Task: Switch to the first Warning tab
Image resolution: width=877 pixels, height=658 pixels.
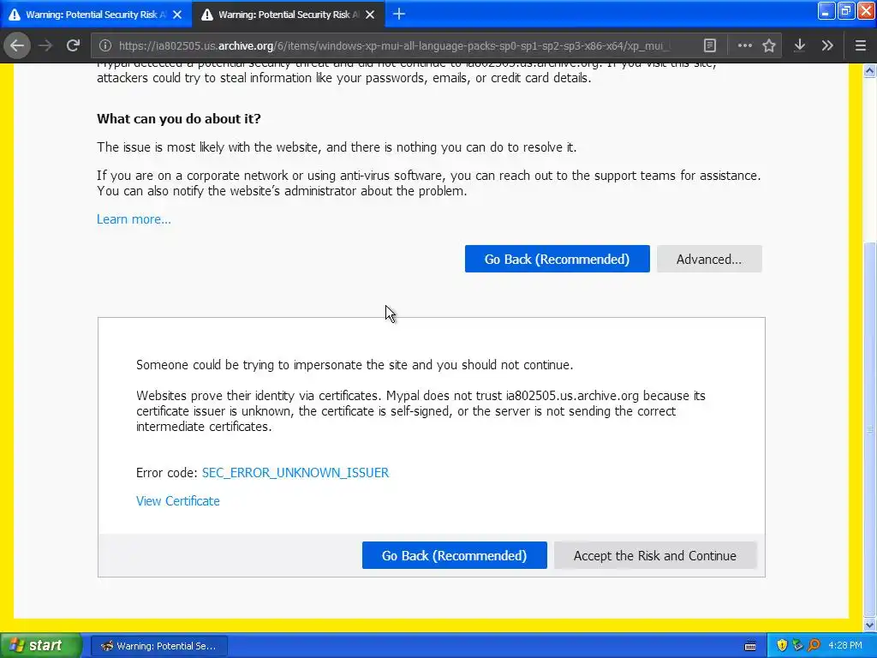Action: click(96, 15)
